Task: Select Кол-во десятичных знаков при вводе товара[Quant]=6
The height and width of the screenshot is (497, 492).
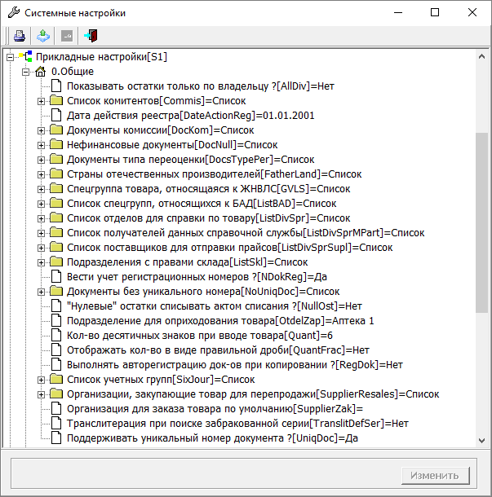Action: pyautogui.click(x=200, y=336)
